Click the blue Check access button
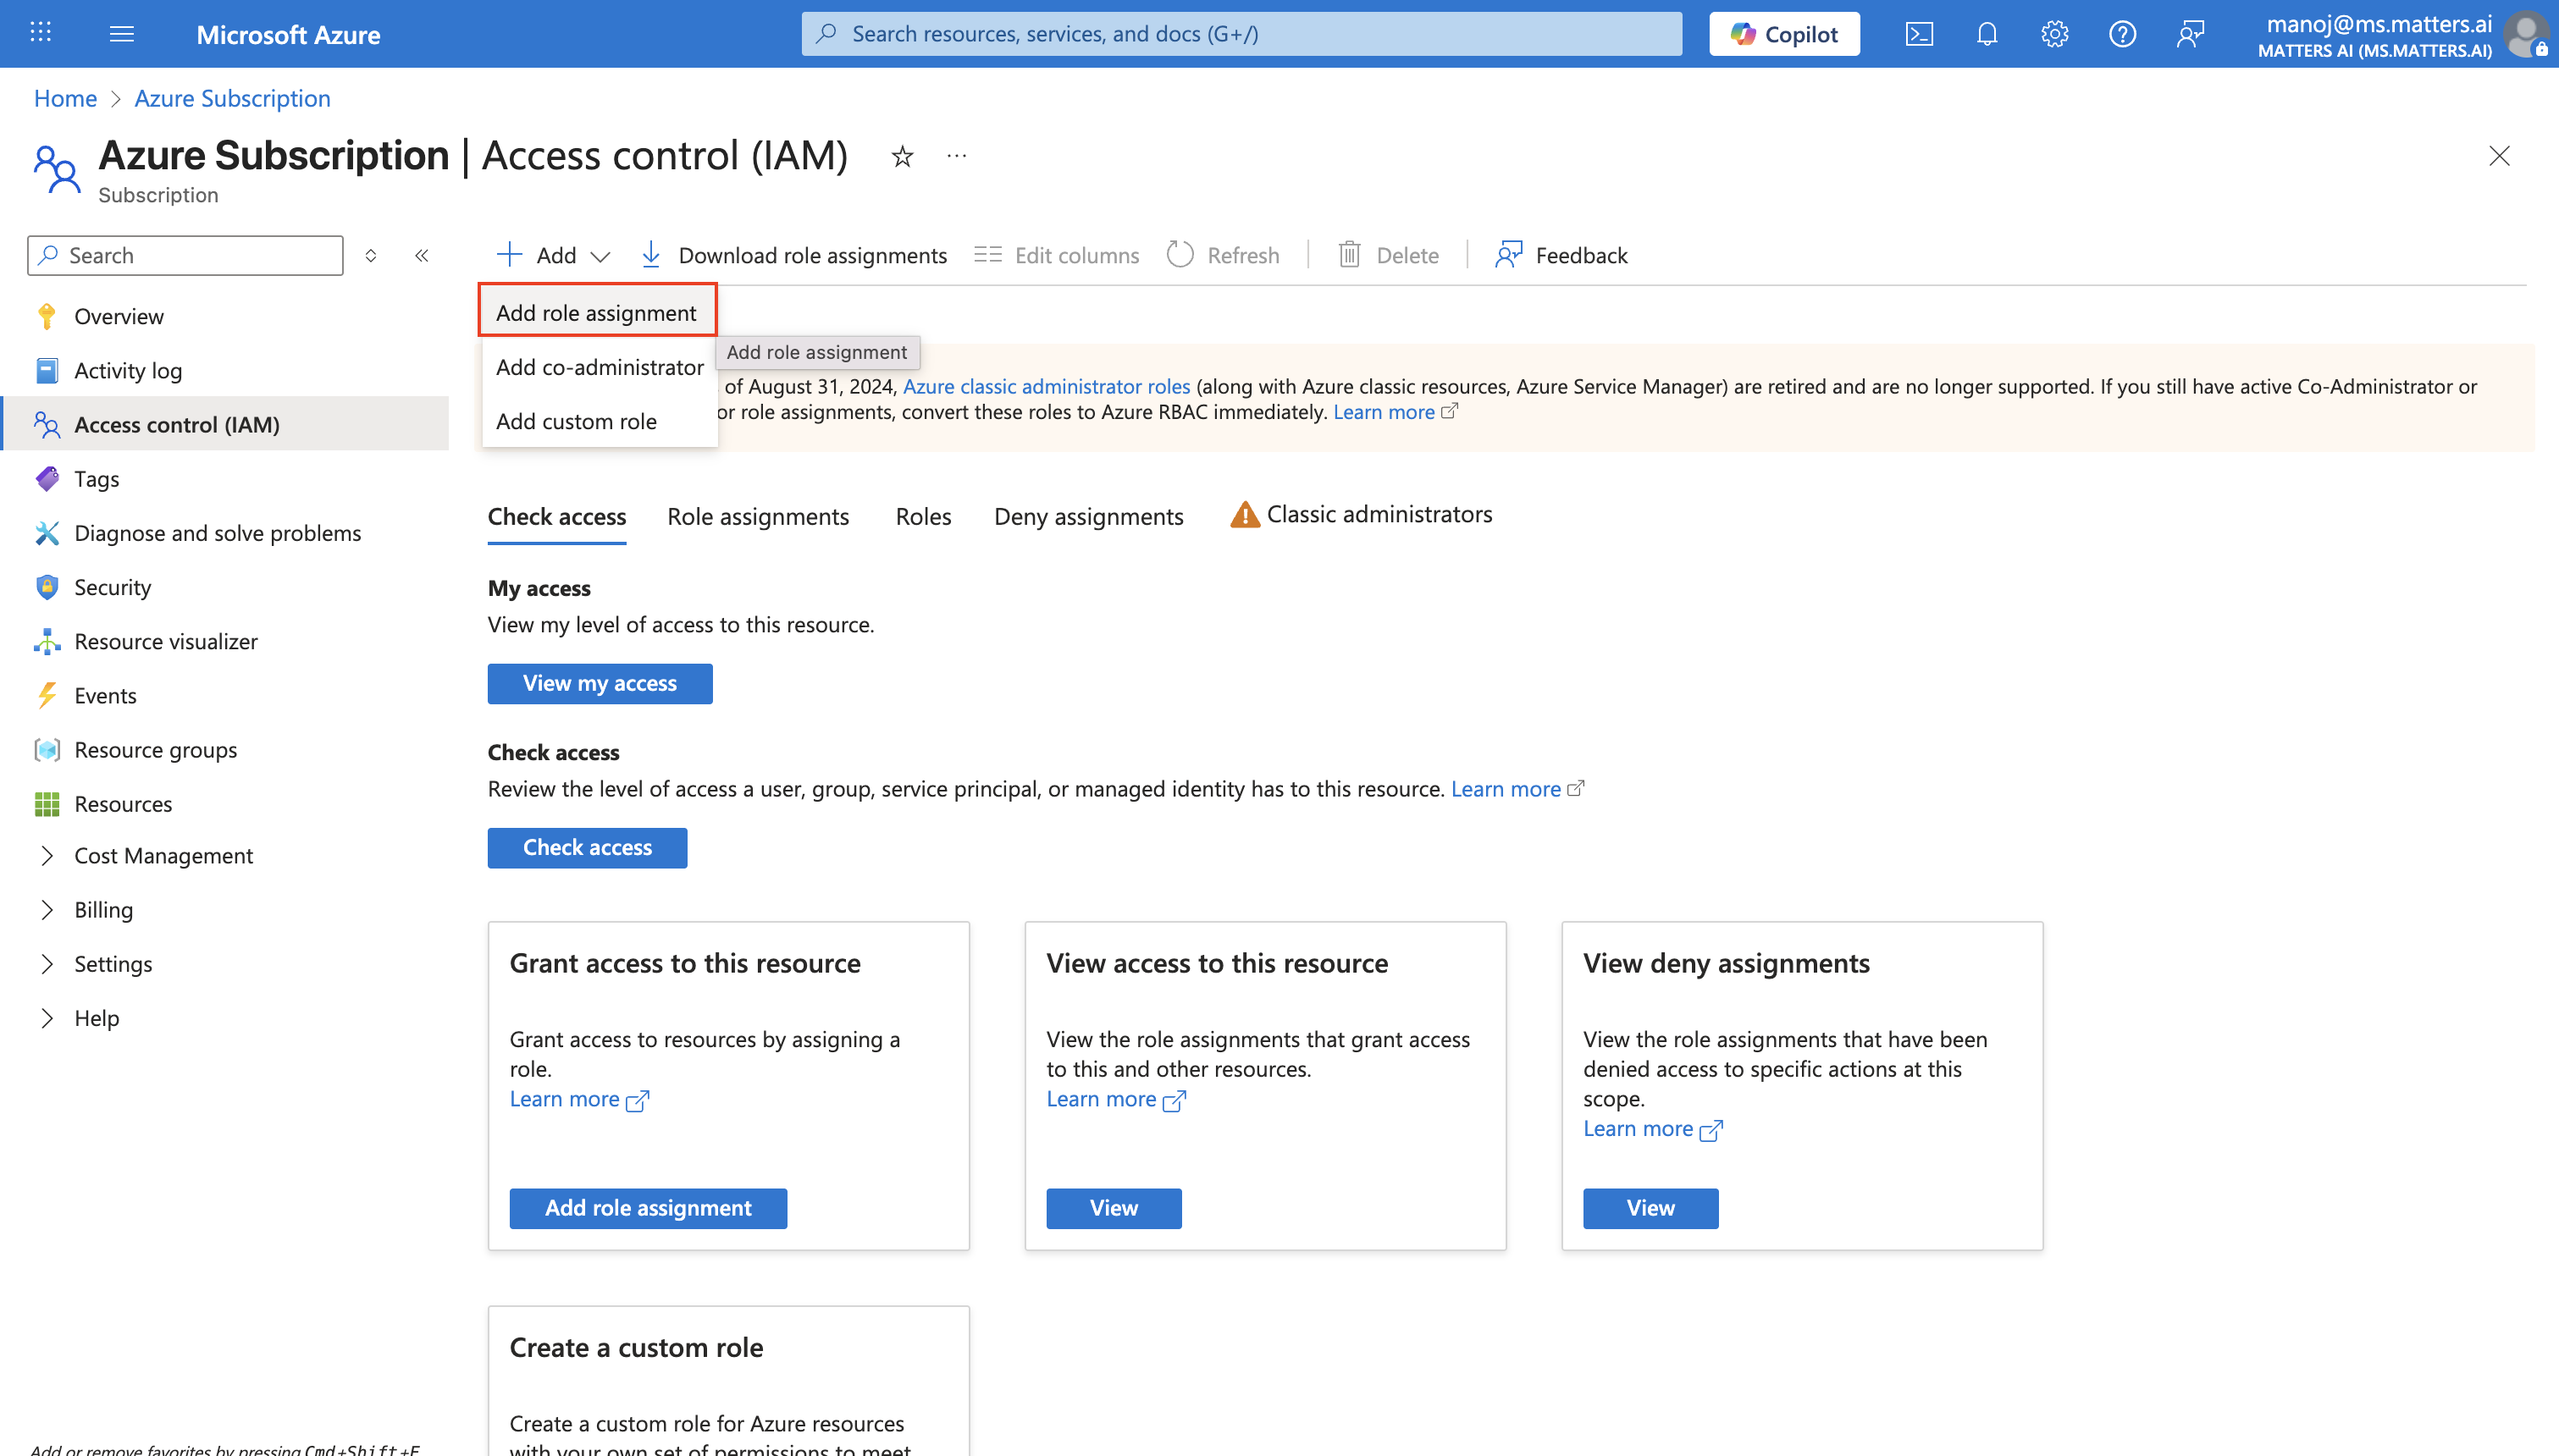 [587, 848]
